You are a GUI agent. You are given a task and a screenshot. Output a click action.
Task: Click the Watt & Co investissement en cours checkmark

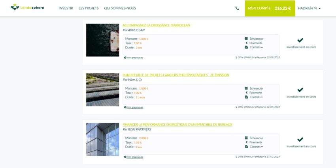[300, 90]
